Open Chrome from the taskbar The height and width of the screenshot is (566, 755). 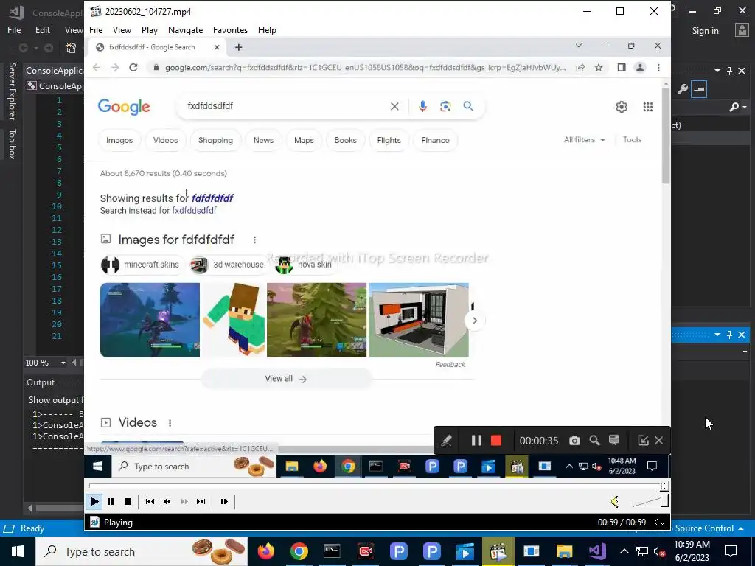[299, 551]
